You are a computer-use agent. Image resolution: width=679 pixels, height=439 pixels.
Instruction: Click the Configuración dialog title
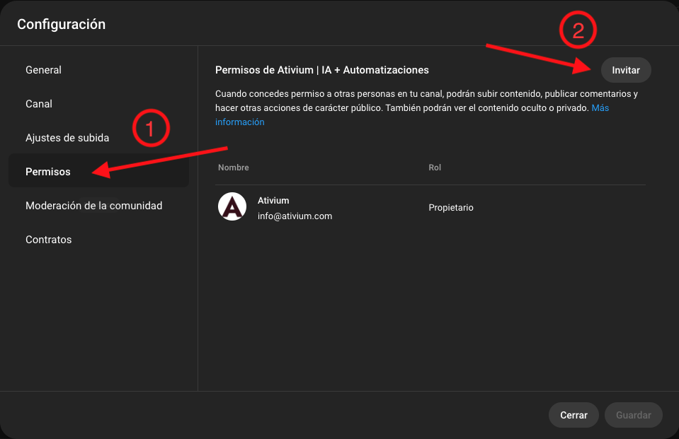click(x=61, y=24)
